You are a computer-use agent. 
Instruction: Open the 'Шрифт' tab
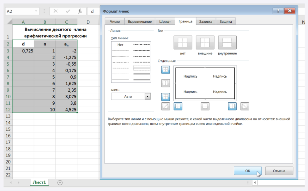pos(165,22)
